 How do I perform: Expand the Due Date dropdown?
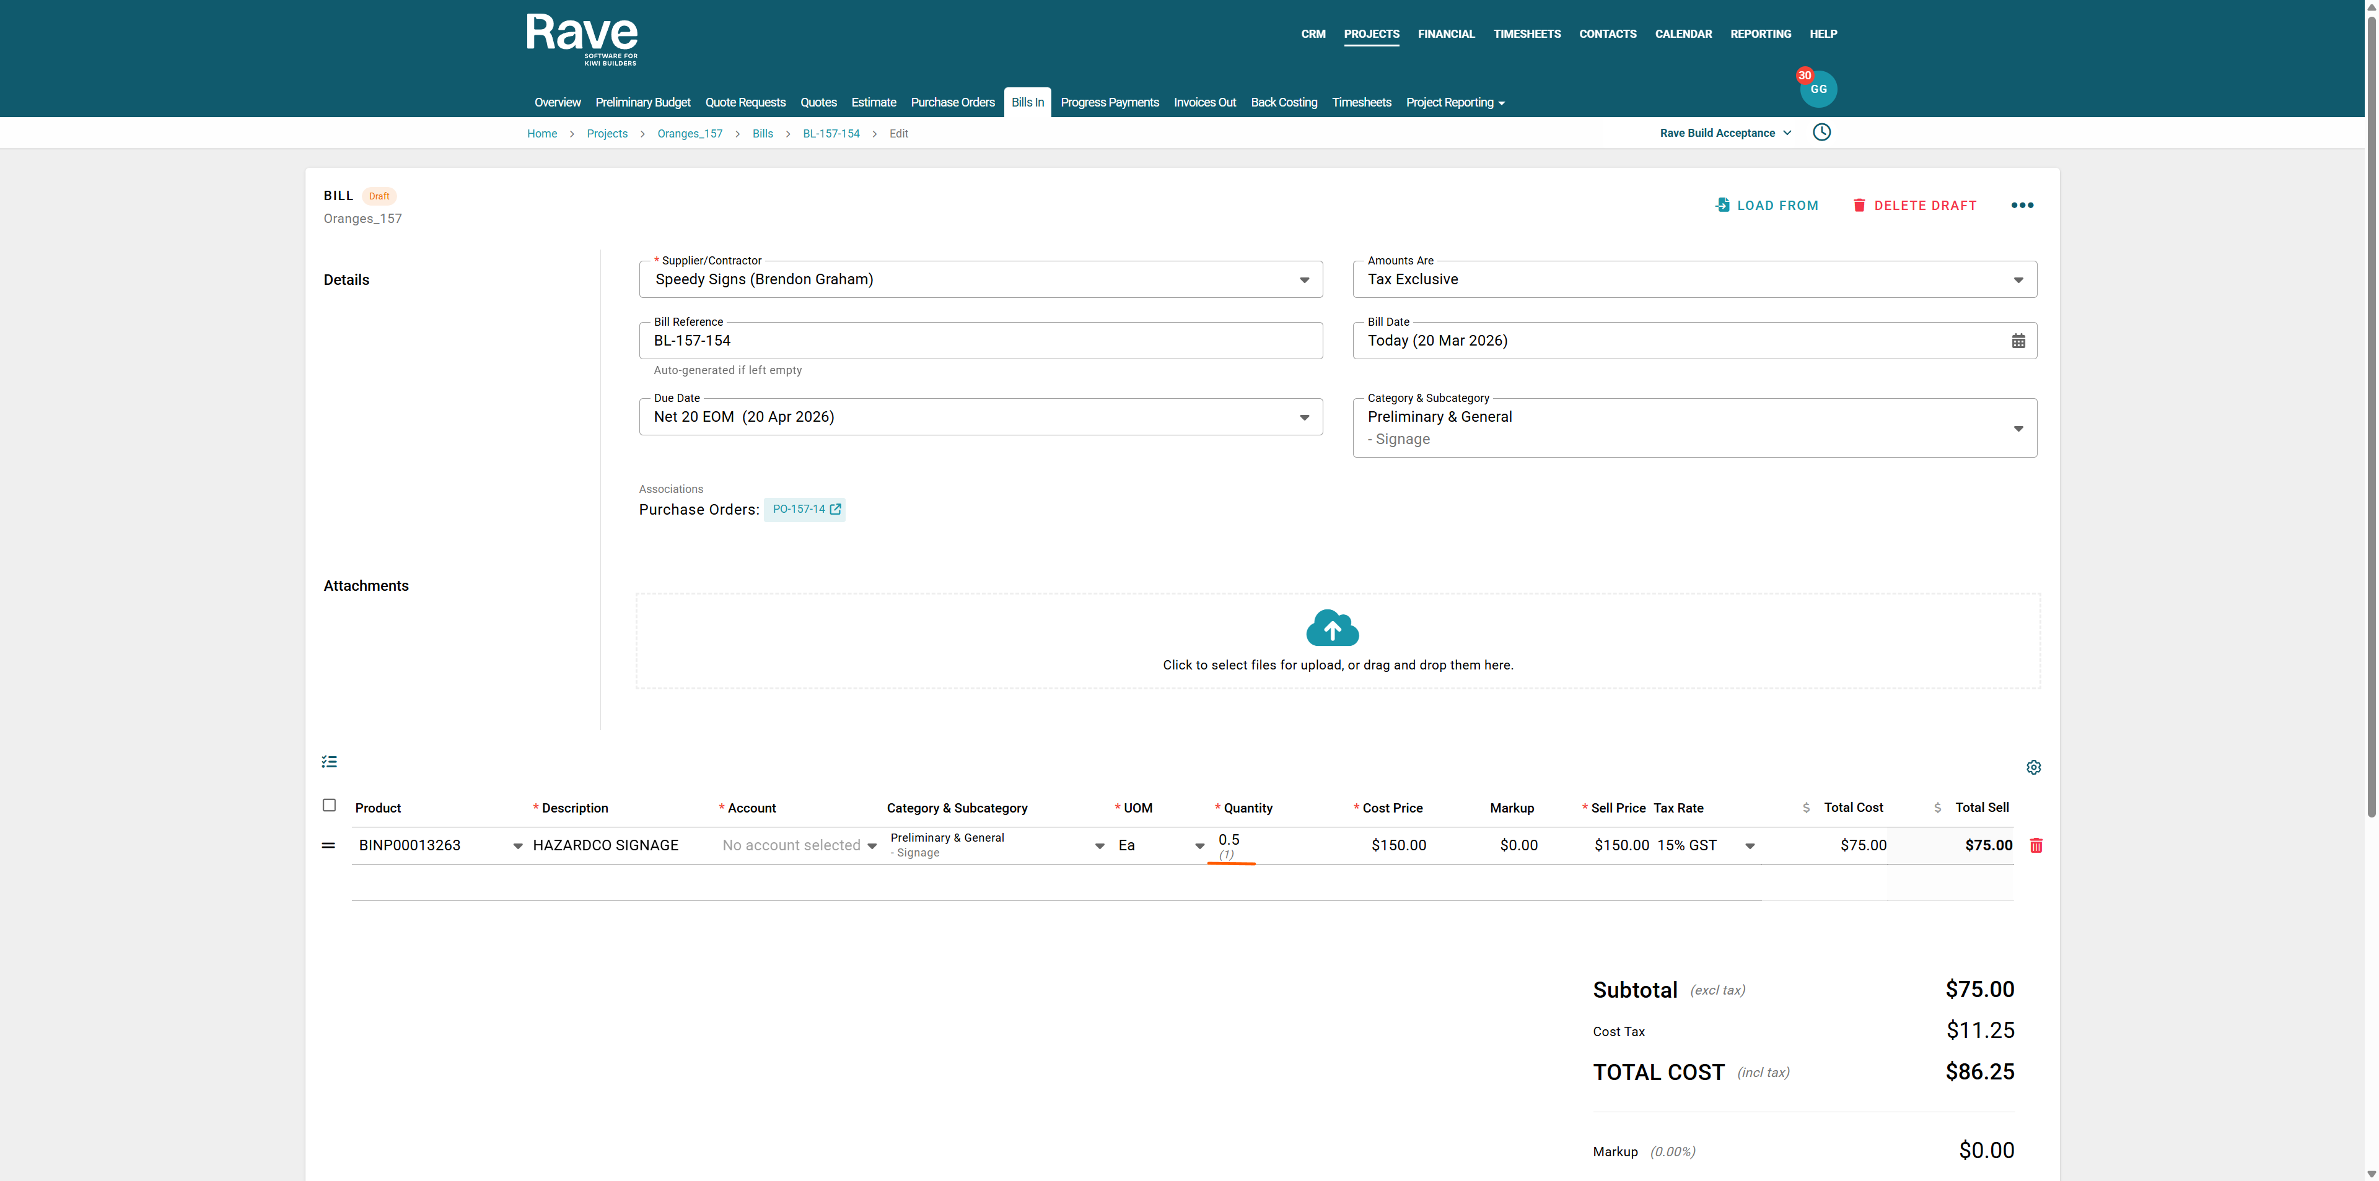click(1304, 417)
